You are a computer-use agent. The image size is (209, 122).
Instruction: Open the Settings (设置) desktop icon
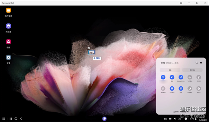[8, 57]
